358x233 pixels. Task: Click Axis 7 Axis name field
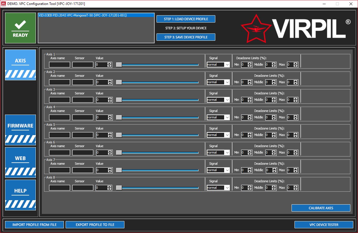(x=59, y=170)
